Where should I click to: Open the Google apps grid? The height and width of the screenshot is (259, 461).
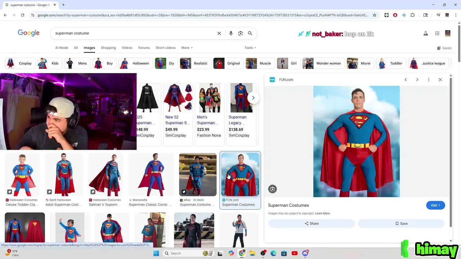tap(437, 33)
